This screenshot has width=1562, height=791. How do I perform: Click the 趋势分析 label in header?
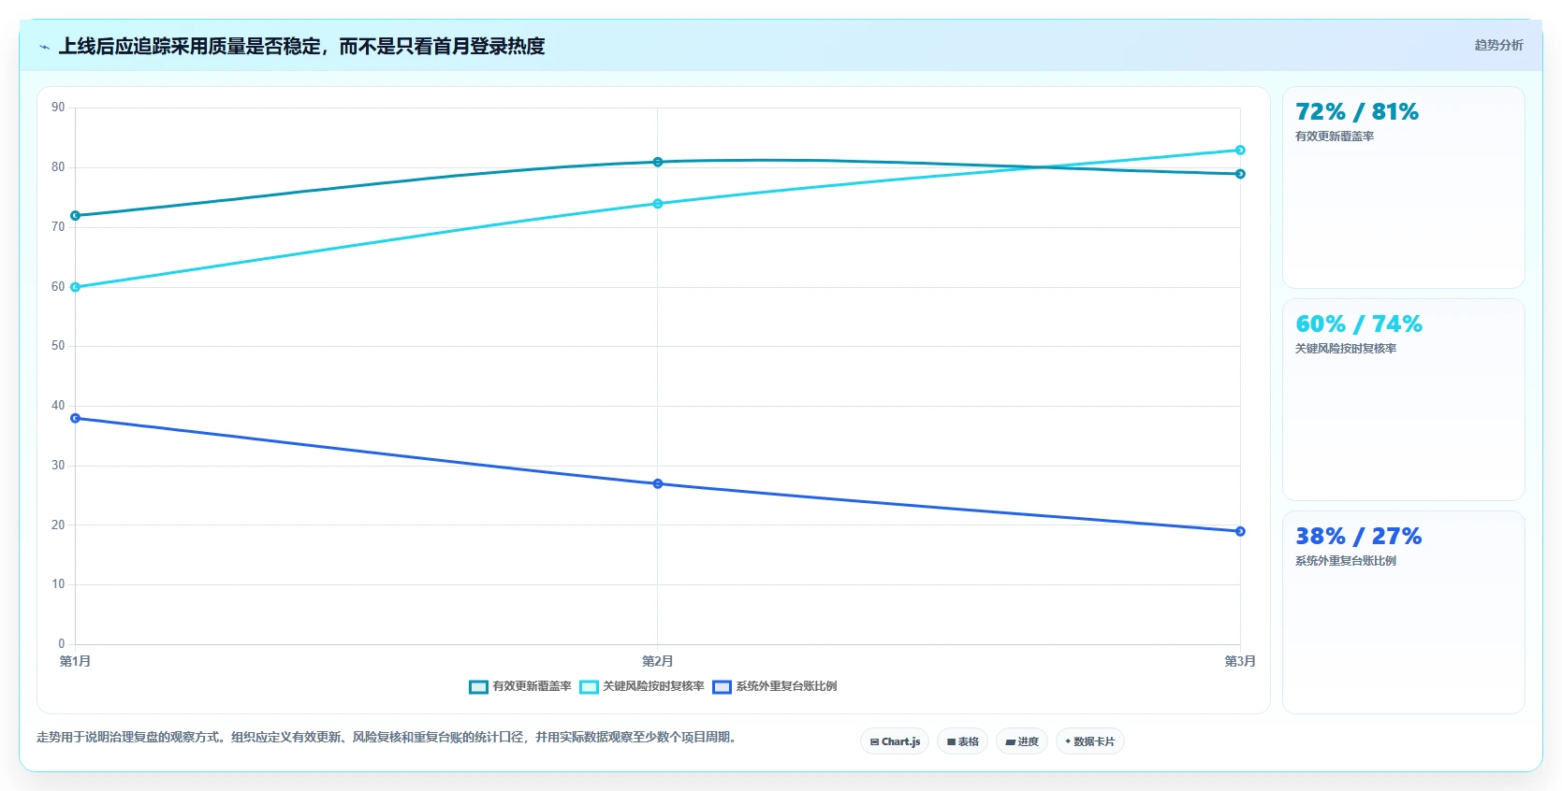pyautogui.click(x=1498, y=45)
